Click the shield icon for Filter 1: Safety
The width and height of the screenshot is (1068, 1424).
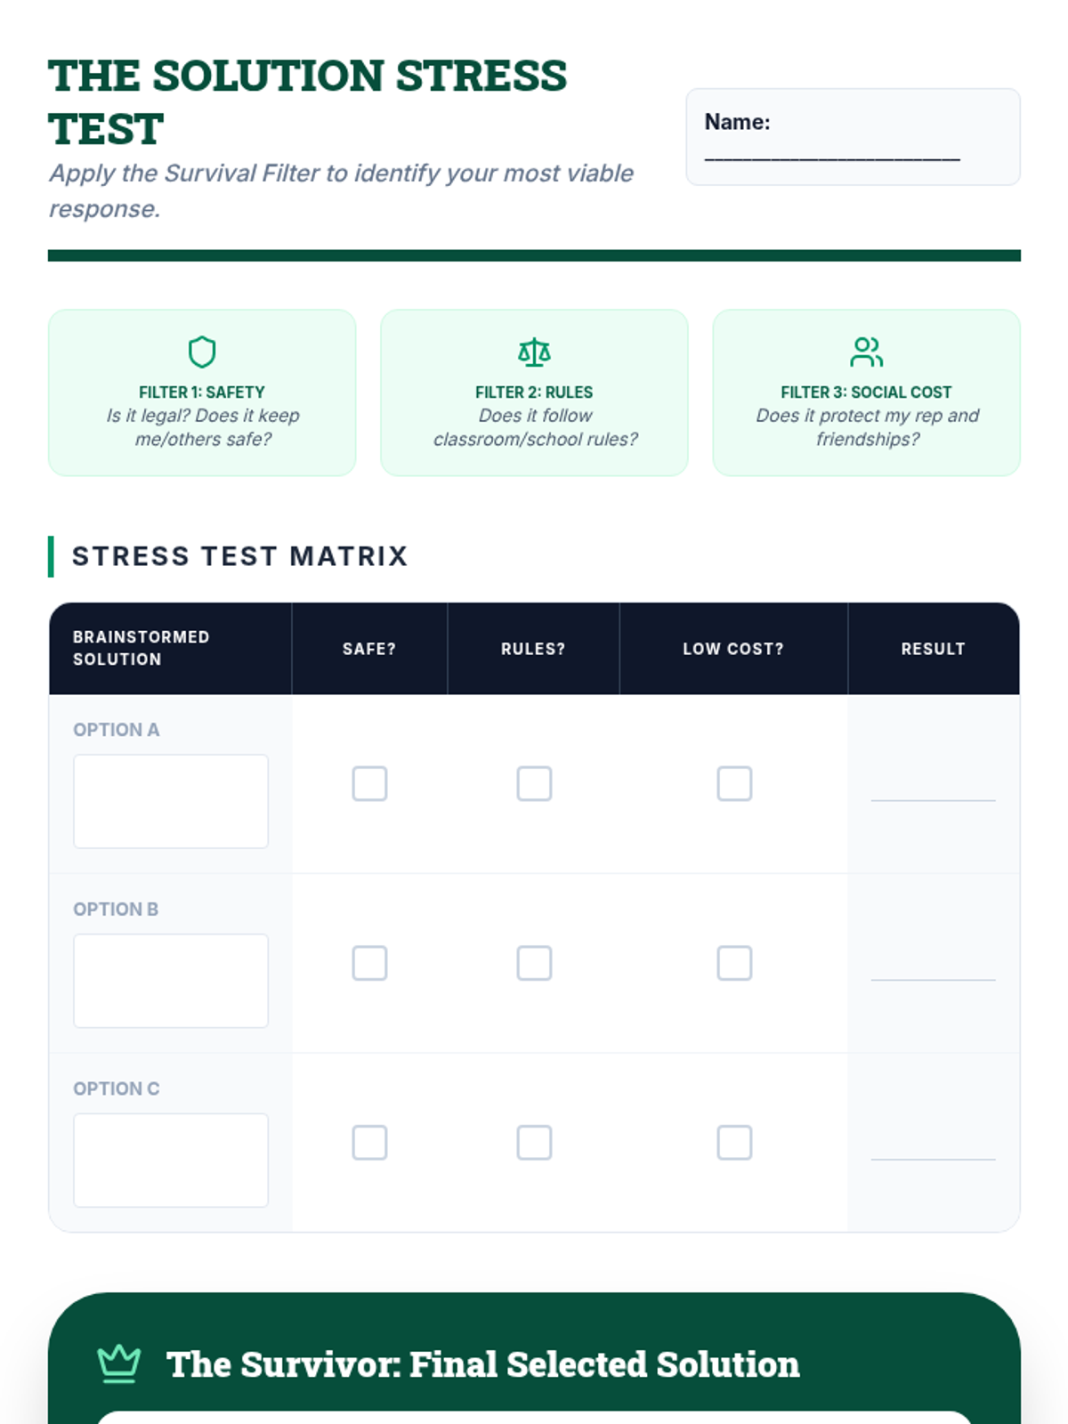(x=202, y=352)
